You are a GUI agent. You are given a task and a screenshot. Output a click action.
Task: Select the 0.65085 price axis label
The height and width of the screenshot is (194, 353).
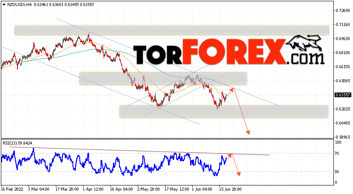tap(343, 81)
